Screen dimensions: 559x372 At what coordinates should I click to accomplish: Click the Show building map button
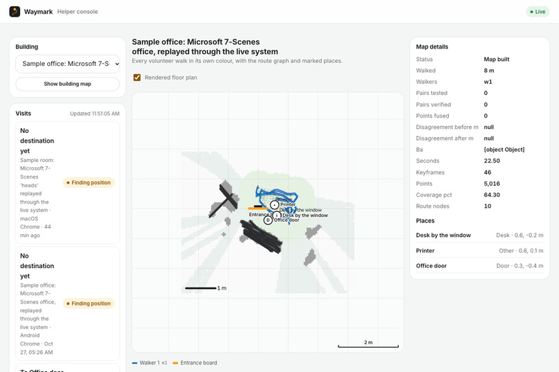pos(67,84)
